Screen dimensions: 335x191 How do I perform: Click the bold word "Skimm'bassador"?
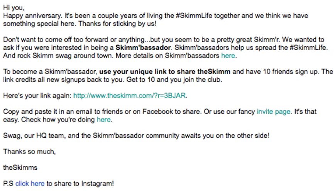click(x=143, y=48)
